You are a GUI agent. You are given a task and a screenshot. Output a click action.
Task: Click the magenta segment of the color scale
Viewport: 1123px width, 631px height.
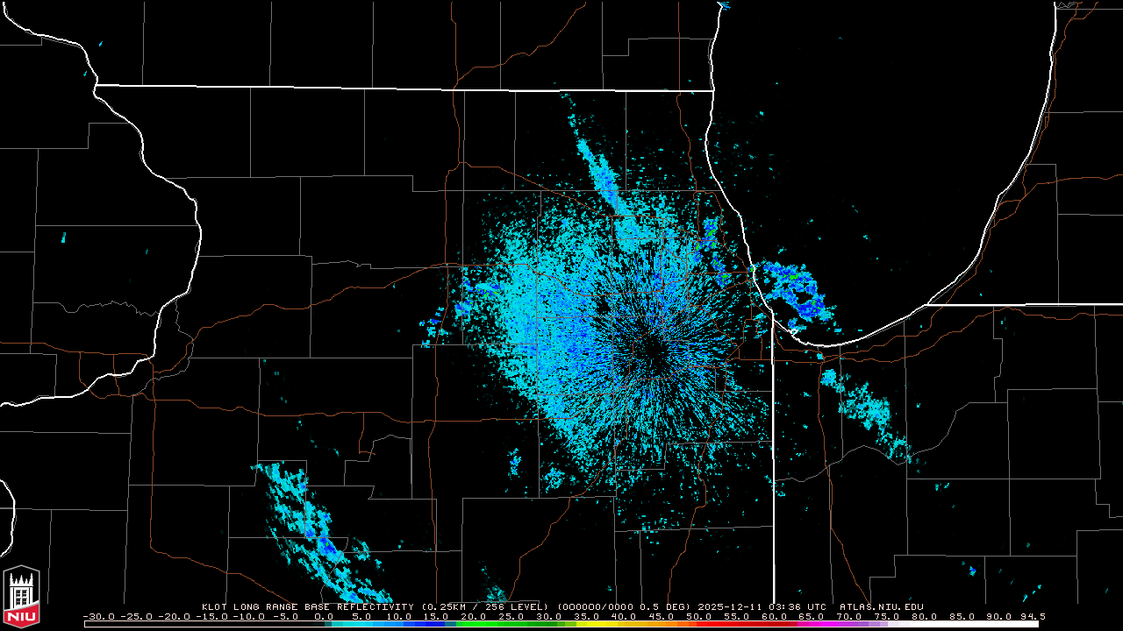pyautogui.click(x=812, y=623)
